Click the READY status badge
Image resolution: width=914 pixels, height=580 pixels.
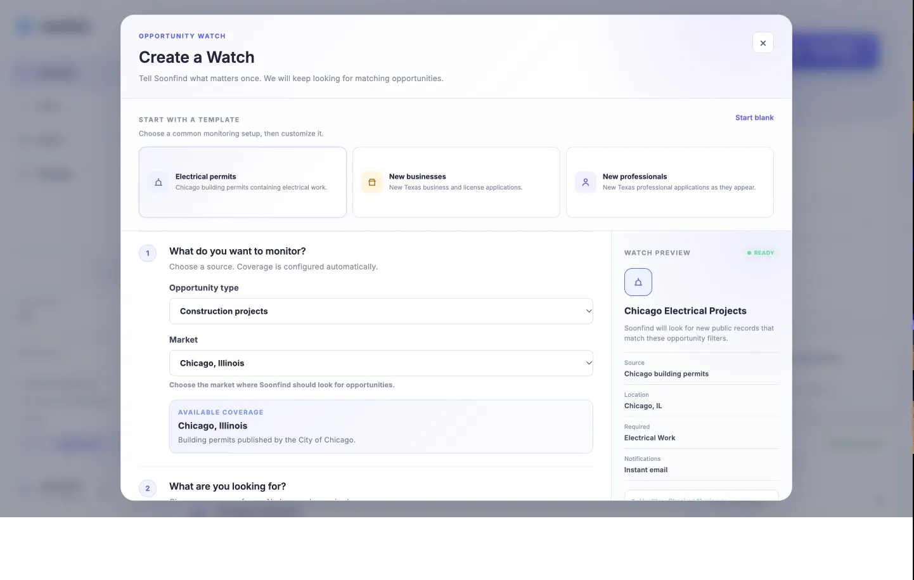coord(761,253)
